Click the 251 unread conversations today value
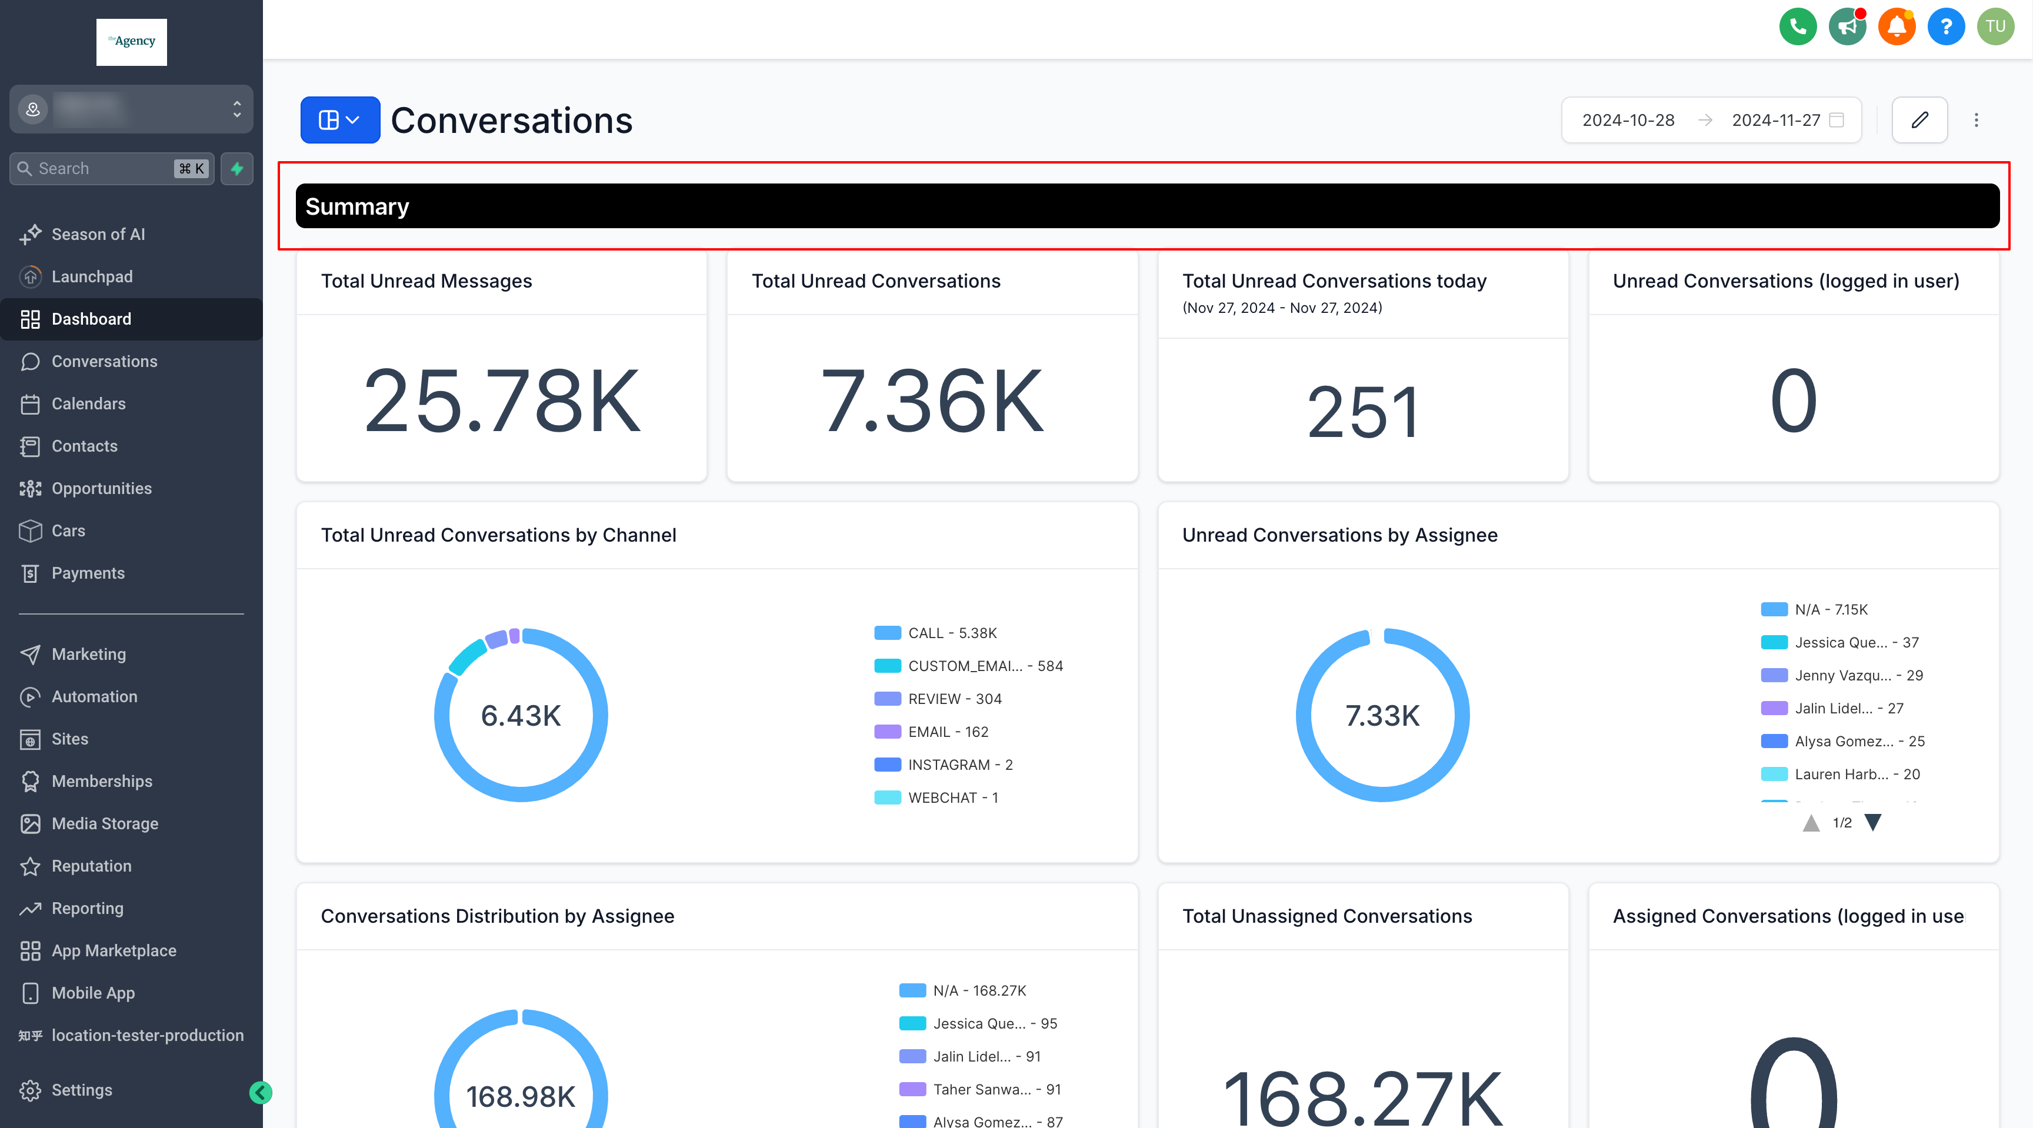Viewport: 2033px width, 1128px height. tap(1363, 412)
